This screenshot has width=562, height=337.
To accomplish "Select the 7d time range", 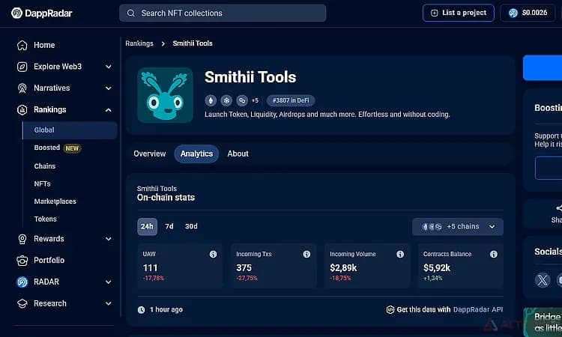I will click(169, 226).
